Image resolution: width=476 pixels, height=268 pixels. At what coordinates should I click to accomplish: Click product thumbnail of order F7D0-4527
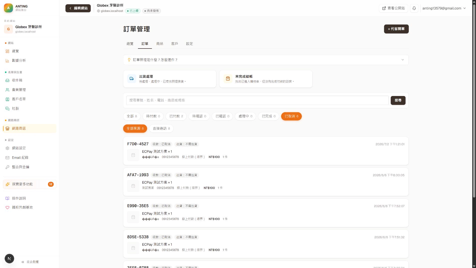(x=133, y=155)
